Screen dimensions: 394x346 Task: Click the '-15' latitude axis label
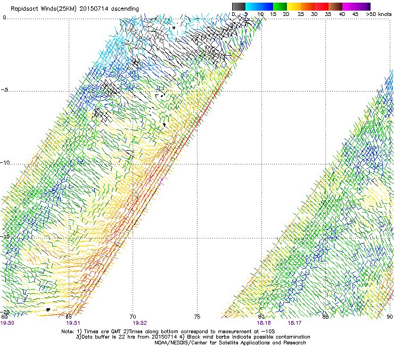point(5,236)
